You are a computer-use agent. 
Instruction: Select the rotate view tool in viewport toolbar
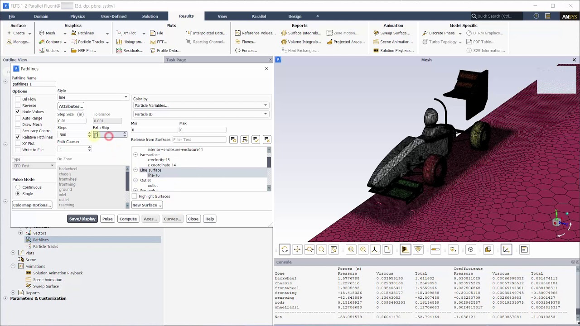(285, 249)
